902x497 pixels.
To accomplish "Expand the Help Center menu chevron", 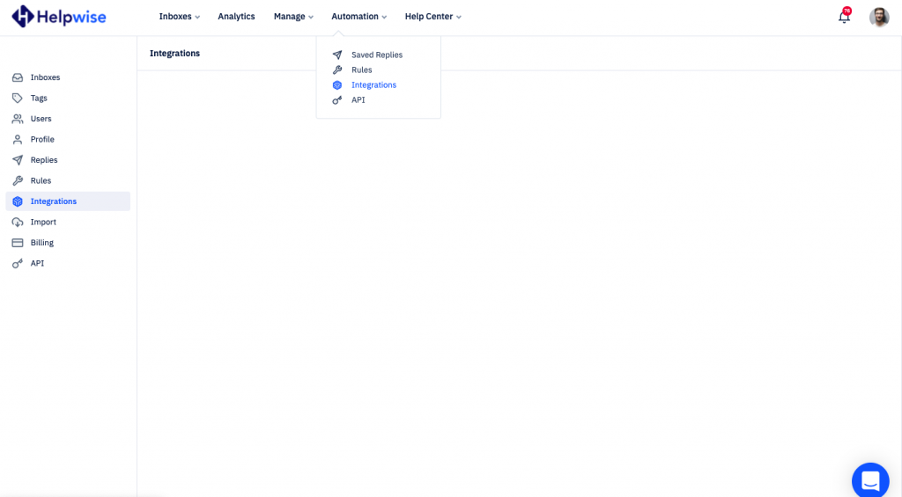I will click(458, 18).
